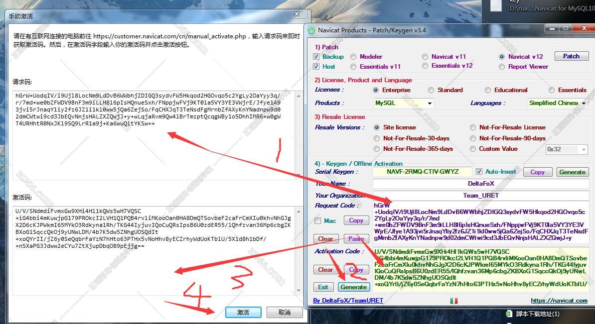595x324 pixels.
Task: Click the 手动激活 dialog title text
Action: [21, 16]
